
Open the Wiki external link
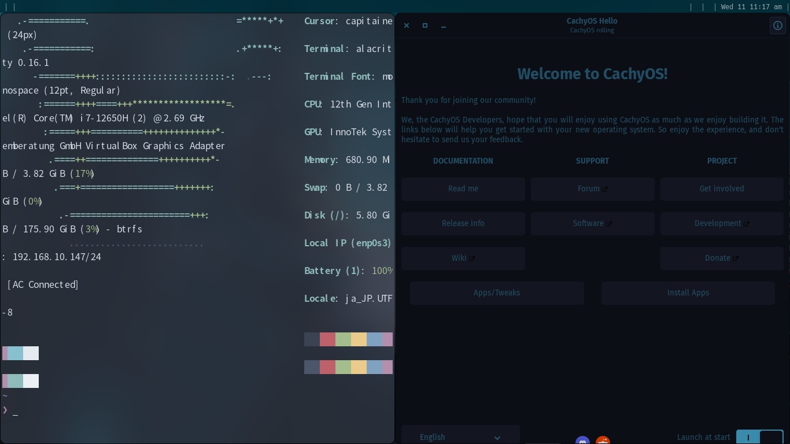pyautogui.click(x=463, y=258)
